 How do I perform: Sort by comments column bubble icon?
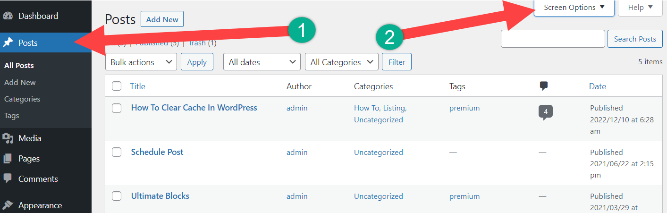click(544, 86)
